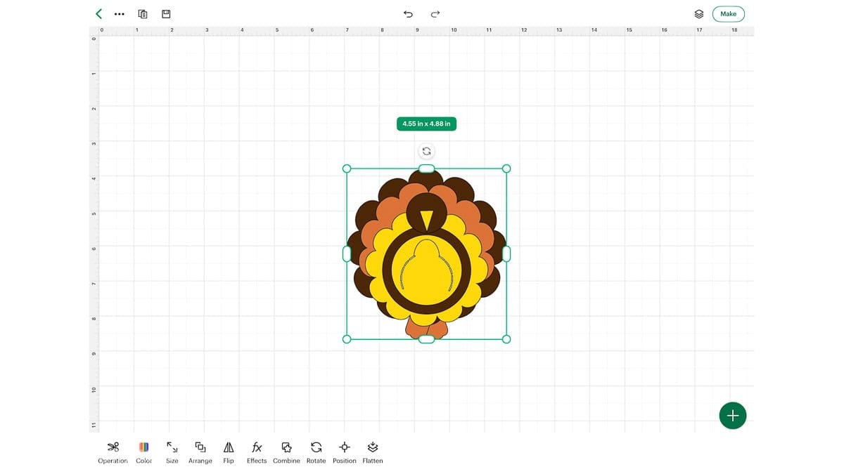
Task: Click the 4.55 in x 4.88 in size label
Action: coord(426,124)
